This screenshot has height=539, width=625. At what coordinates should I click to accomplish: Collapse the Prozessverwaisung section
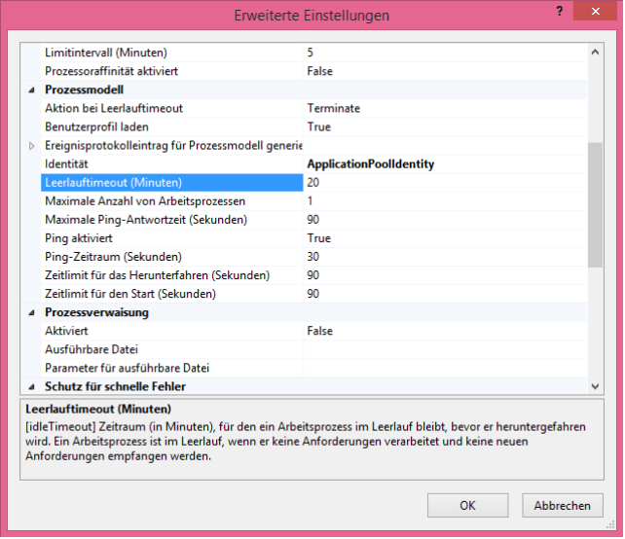coord(31,313)
